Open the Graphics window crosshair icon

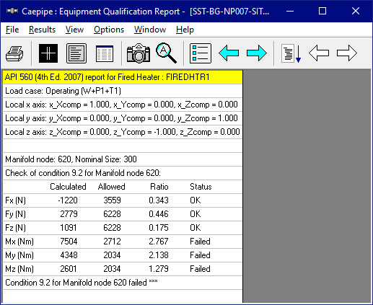[48, 53]
